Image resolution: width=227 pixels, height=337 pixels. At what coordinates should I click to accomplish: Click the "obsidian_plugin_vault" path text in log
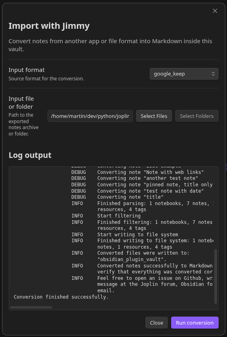[132, 259]
